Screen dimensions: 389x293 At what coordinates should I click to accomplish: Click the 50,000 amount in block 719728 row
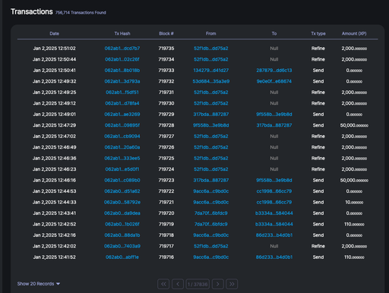coord(354,125)
